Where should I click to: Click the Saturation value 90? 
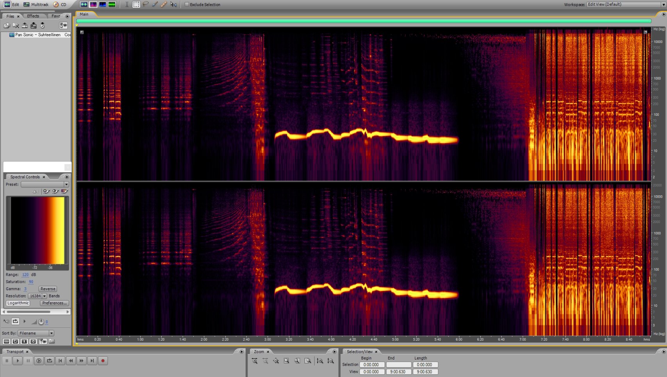(x=31, y=281)
